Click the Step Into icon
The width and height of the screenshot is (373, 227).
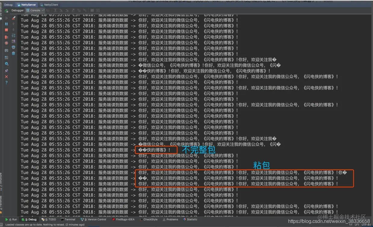61,11
